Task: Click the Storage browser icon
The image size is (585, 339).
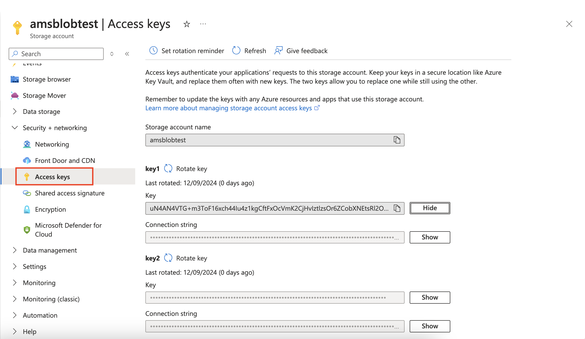Action: tap(15, 79)
